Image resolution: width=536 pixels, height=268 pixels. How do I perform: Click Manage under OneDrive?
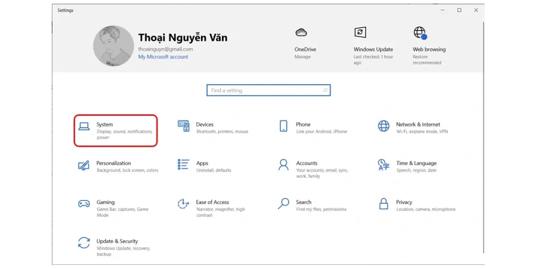(303, 57)
